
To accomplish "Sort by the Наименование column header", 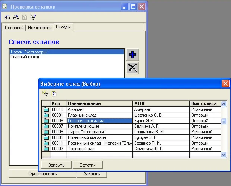I will click(x=99, y=103).
